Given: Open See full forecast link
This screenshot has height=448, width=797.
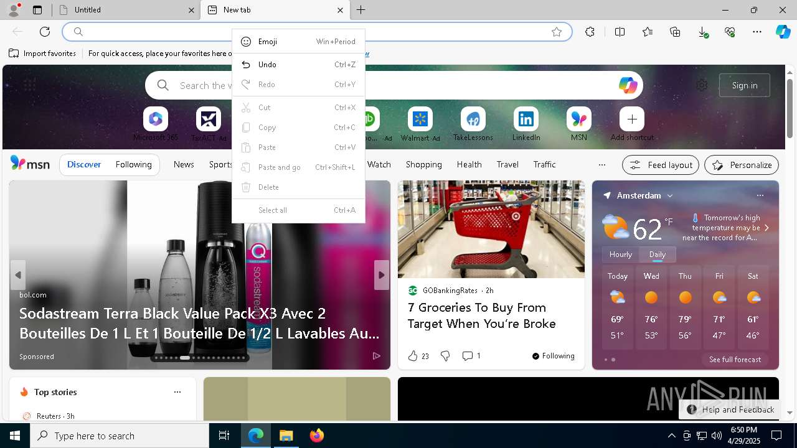Looking at the screenshot, I should click(x=735, y=360).
